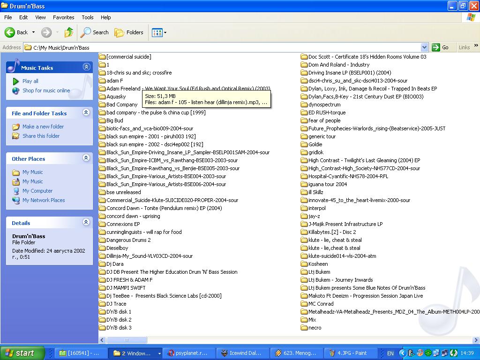
Task: Open the Tools menu
Action: point(88,17)
